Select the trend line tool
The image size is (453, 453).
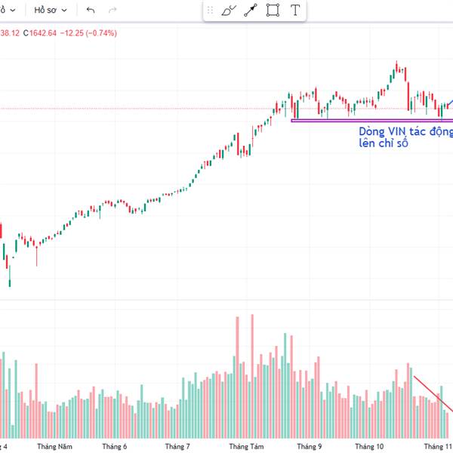[x=251, y=11]
